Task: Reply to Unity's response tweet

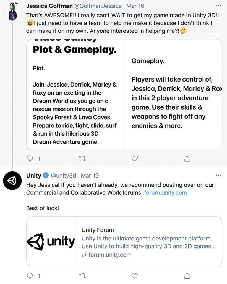Action: click(x=30, y=276)
